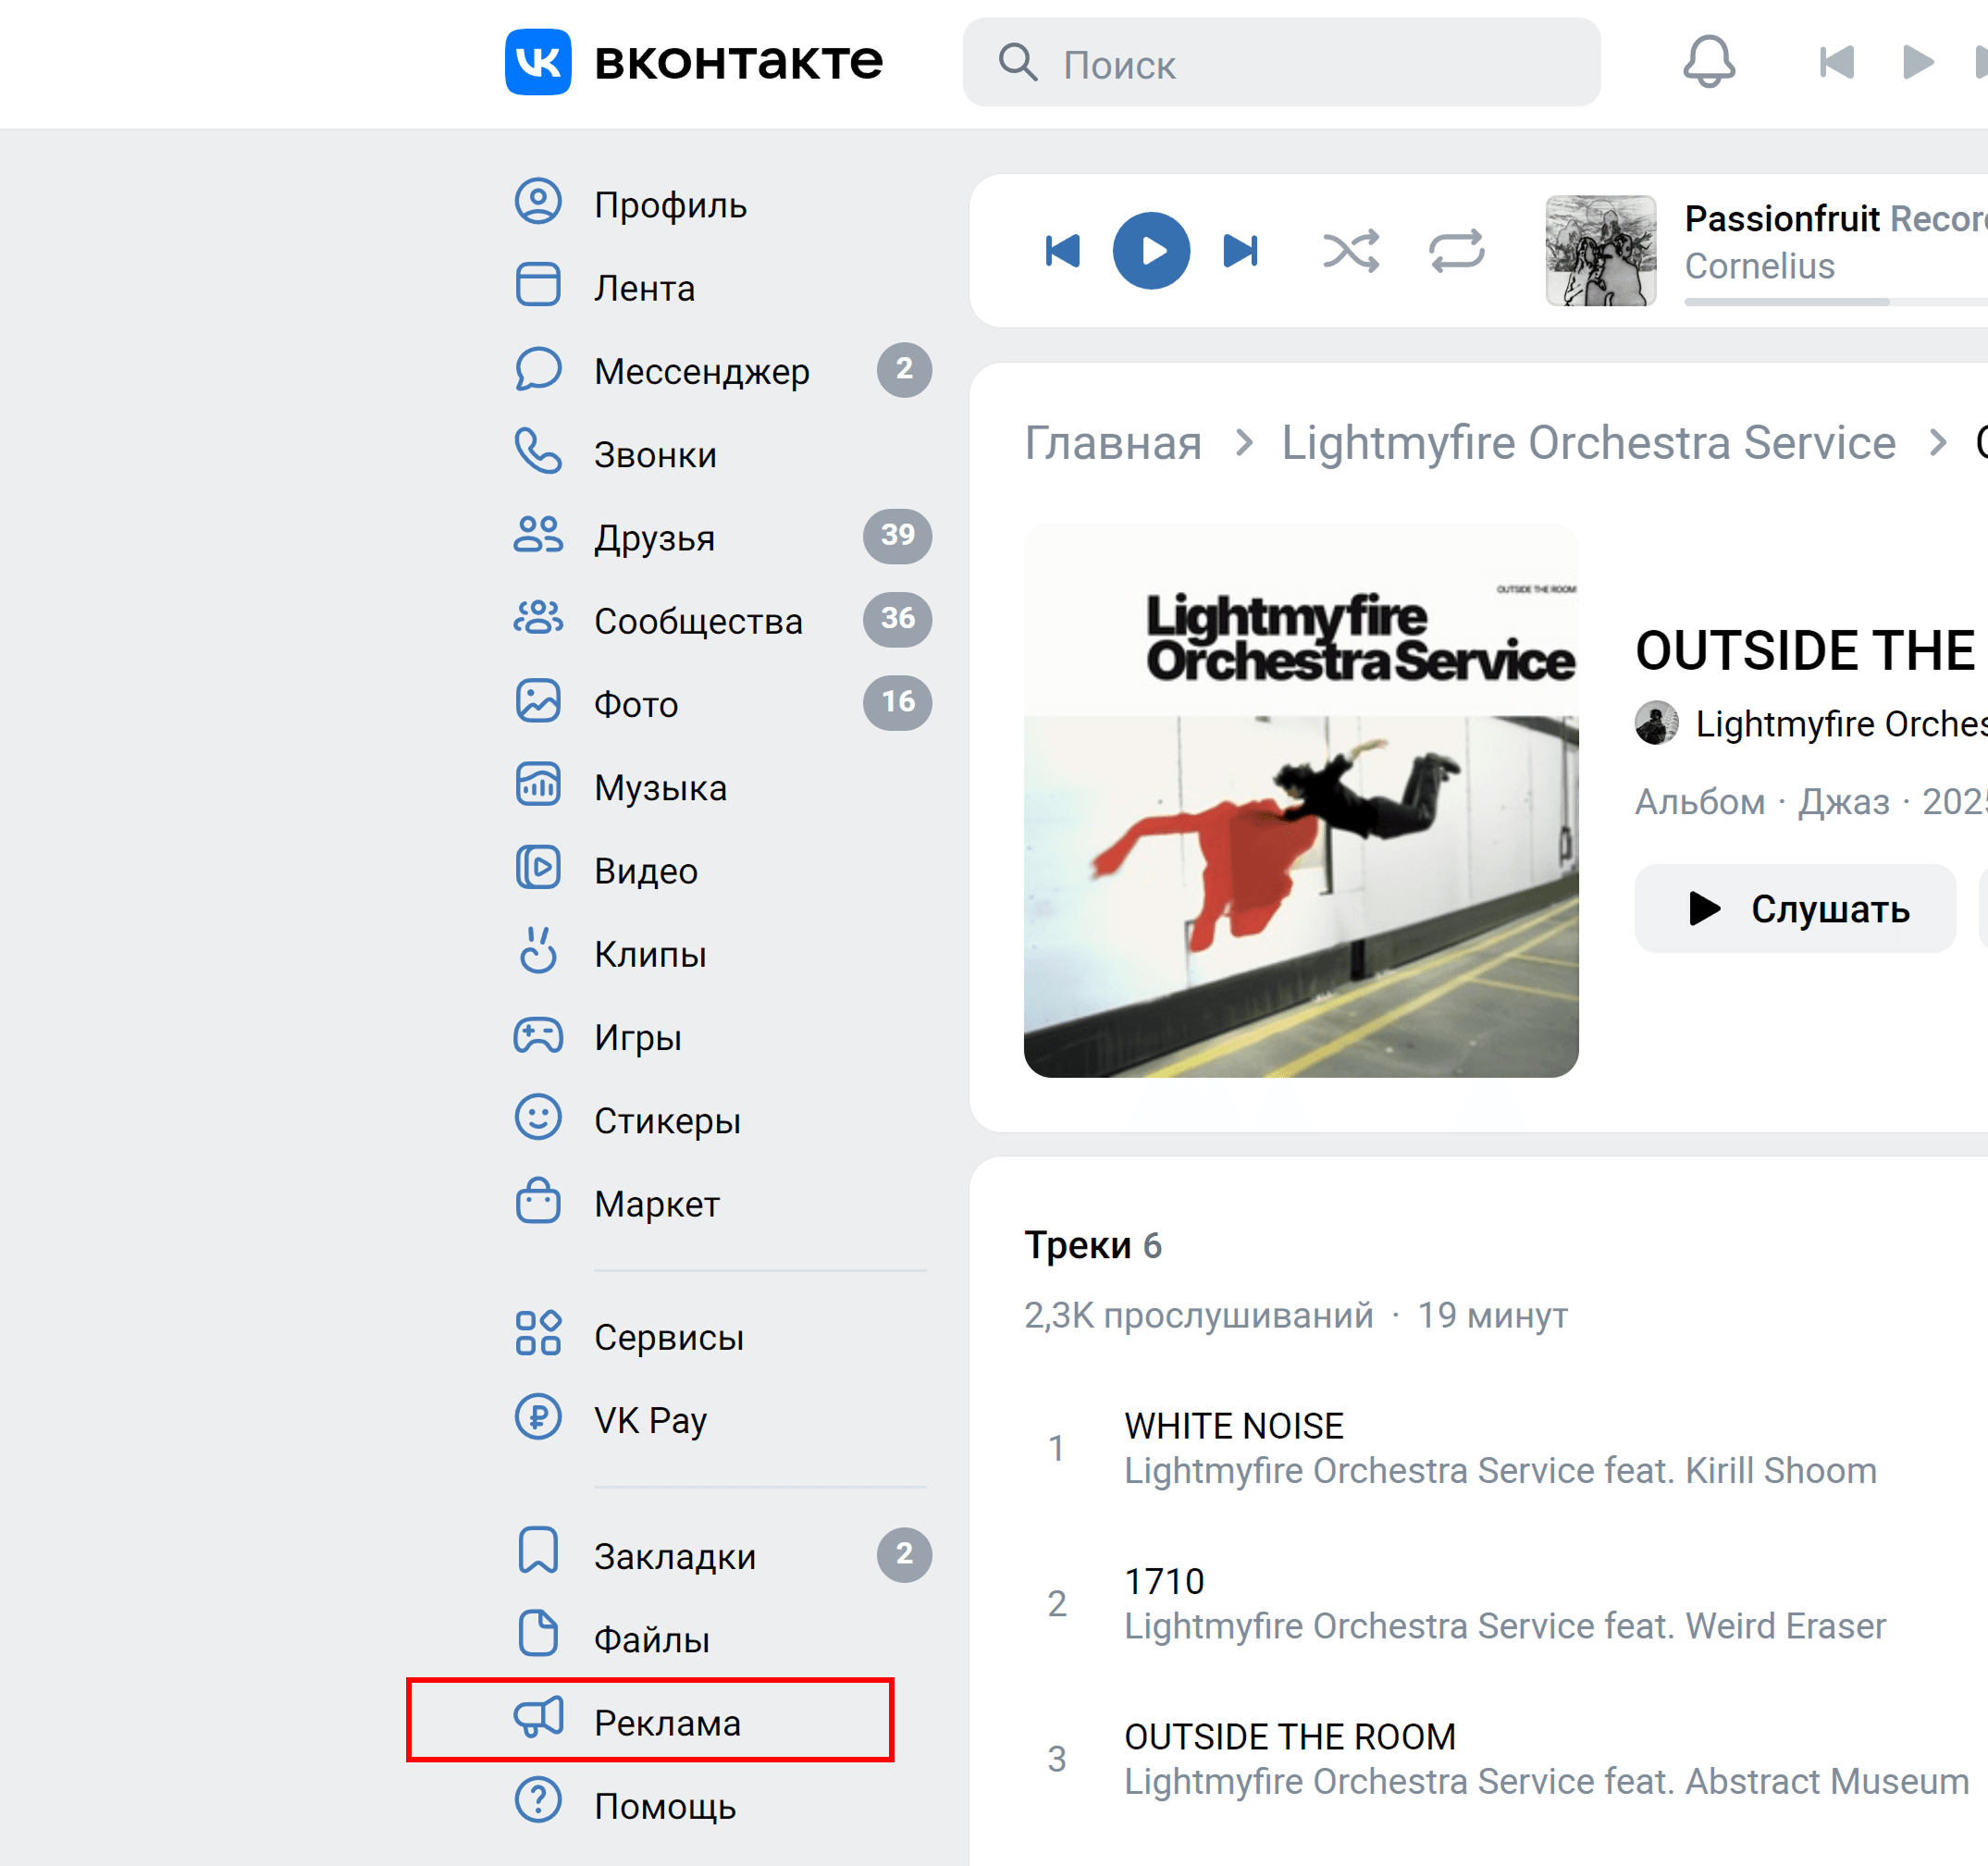Open the Профиль icon in sidebar

click(538, 203)
